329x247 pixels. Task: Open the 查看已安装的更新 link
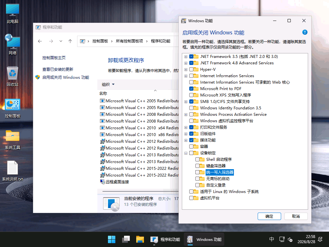pos(58,69)
